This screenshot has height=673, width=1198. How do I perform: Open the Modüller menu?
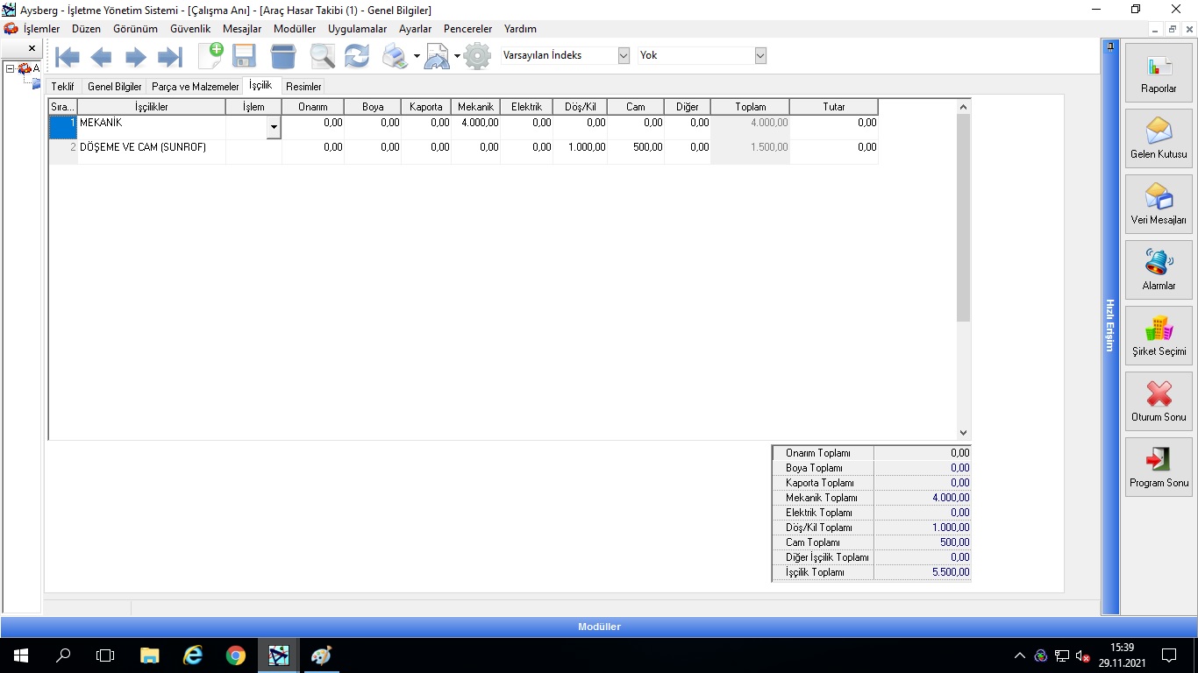point(294,29)
